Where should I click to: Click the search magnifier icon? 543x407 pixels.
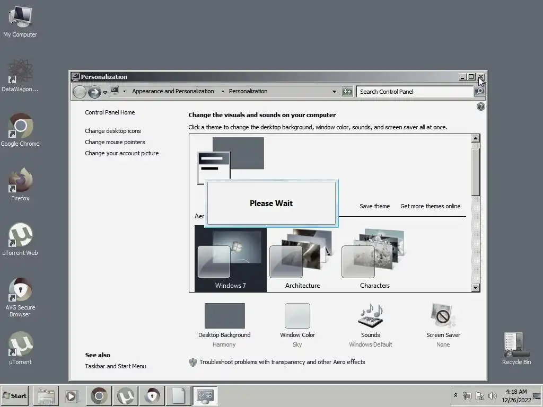pyautogui.click(x=479, y=92)
